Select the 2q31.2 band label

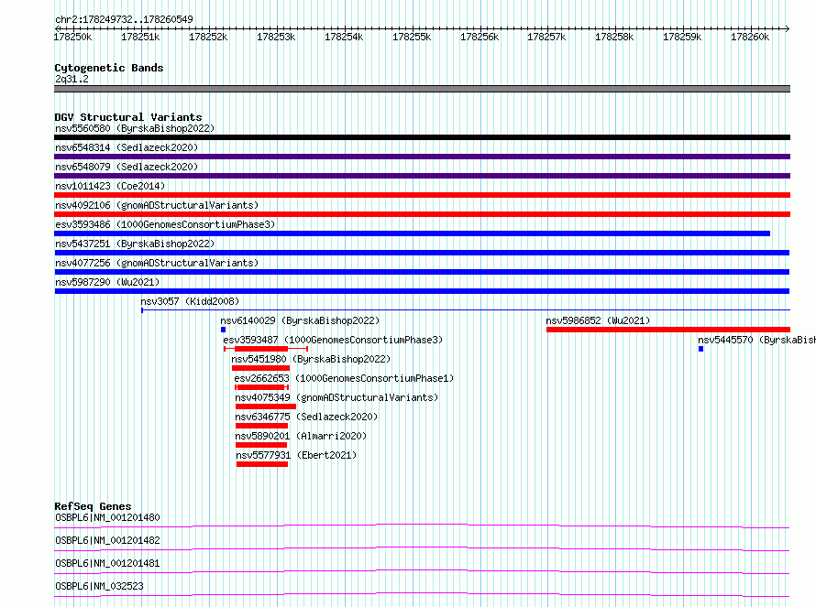(72, 79)
